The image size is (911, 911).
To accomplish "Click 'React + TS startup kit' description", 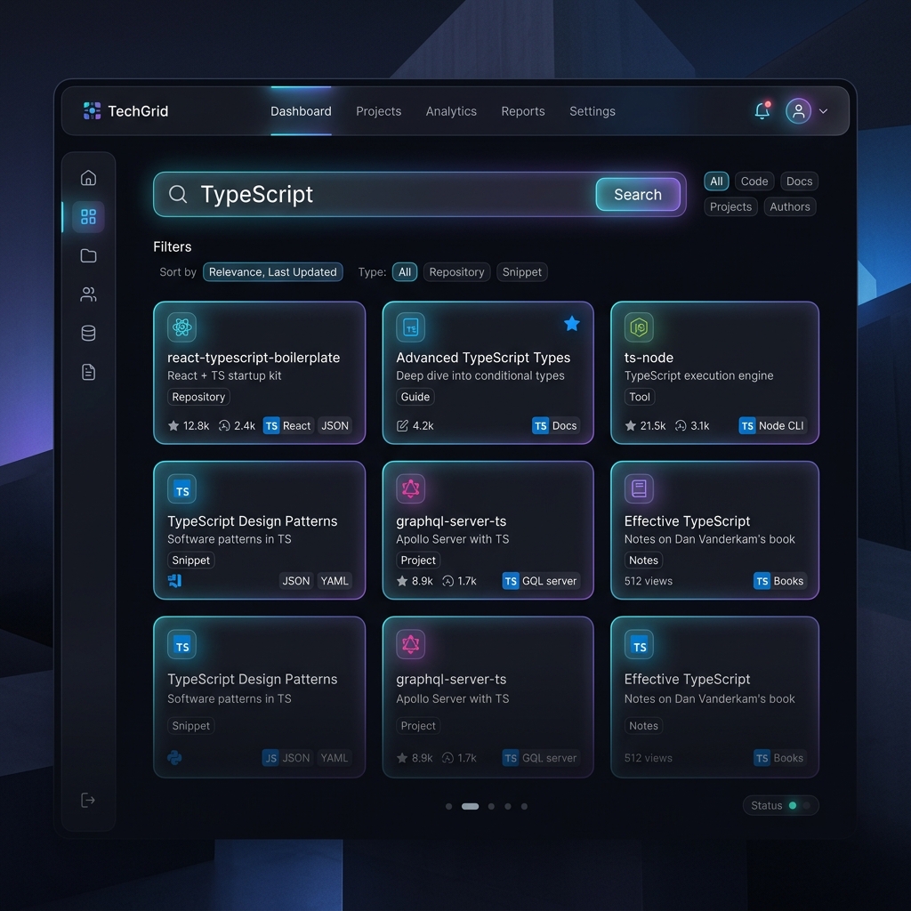I will tap(224, 375).
